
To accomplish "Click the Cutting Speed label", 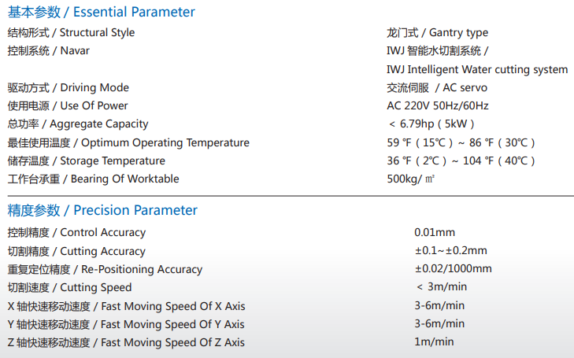I will coord(69,287).
